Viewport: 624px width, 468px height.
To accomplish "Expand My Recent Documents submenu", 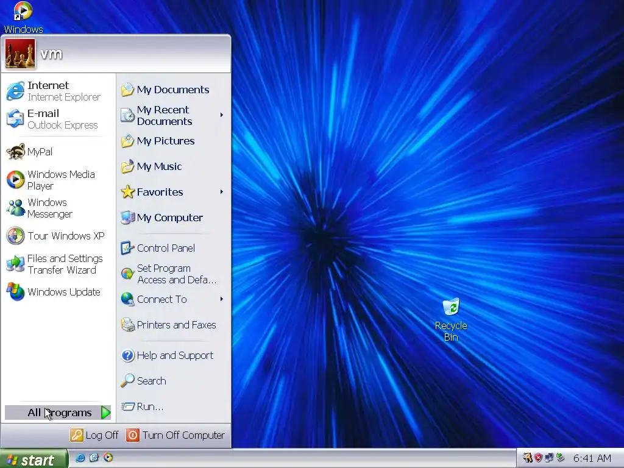I will pyautogui.click(x=172, y=115).
